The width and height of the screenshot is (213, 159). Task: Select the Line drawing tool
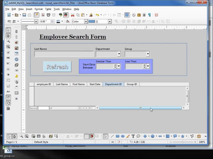point(112,136)
